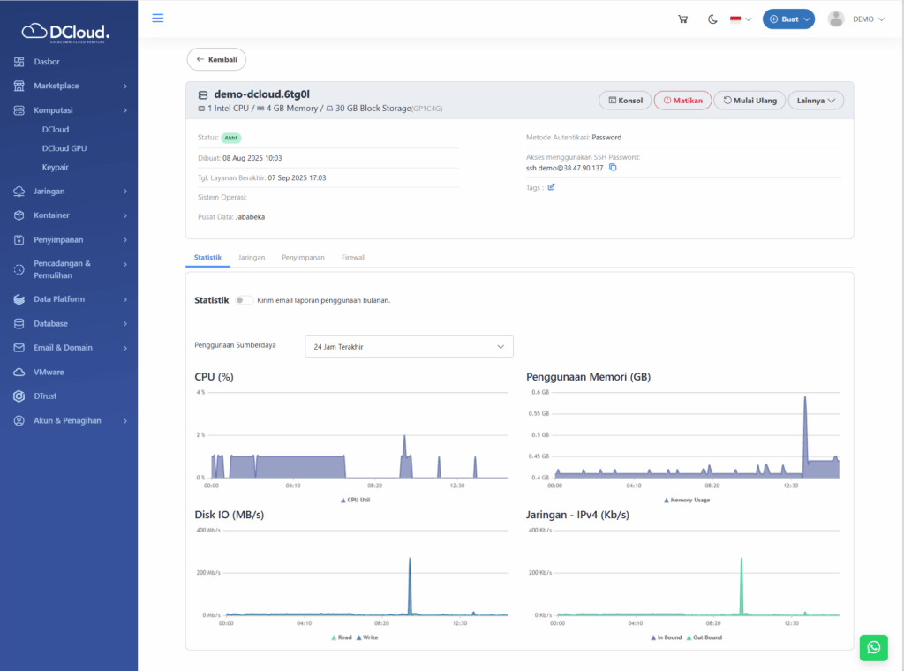Click the DEMO user avatar
The image size is (904, 671).
click(x=836, y=19)
